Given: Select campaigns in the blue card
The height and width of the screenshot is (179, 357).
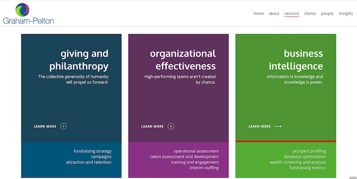Looking at the screenshot, I should point(101,156).
